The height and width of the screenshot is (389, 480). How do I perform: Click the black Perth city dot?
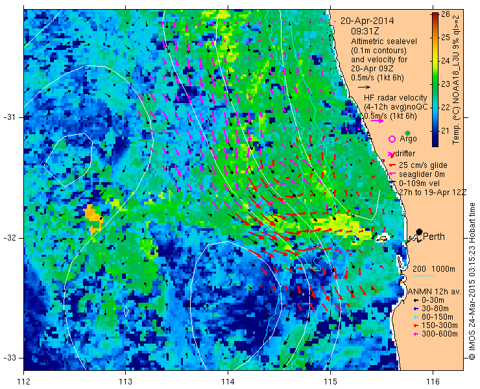[419, 232]
